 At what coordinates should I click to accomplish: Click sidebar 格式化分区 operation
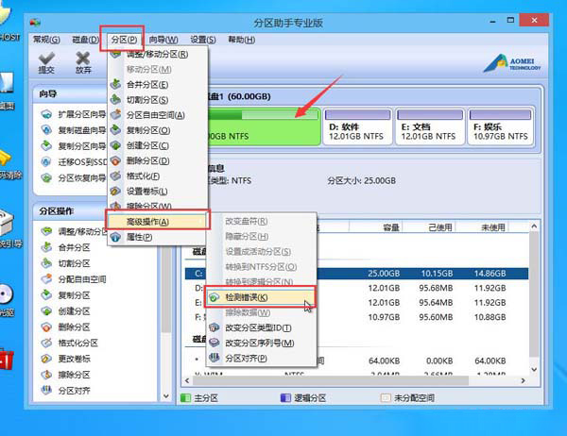(69, 343)
